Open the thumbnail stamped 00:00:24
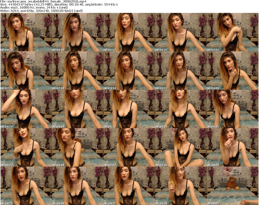Image resolution: width=259 pixels, height=205 pixels. pyautogui.click(x=26, y=32)
